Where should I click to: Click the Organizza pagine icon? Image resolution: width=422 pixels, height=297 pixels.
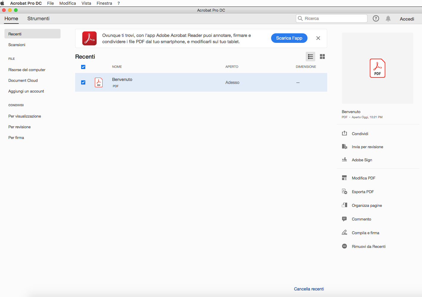(x=344, y=205)
